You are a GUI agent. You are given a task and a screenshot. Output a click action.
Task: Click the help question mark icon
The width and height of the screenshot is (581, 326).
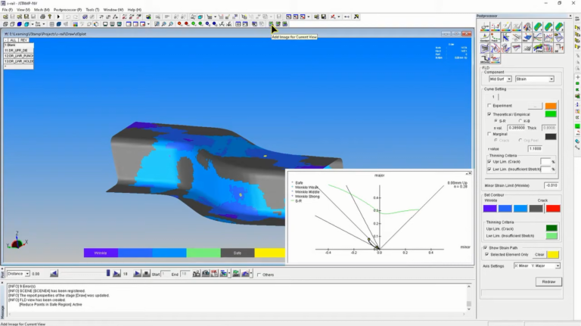[50, 17]
